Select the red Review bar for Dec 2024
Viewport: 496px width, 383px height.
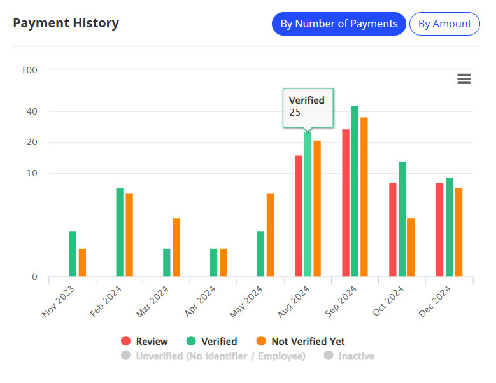coord(439,230)
